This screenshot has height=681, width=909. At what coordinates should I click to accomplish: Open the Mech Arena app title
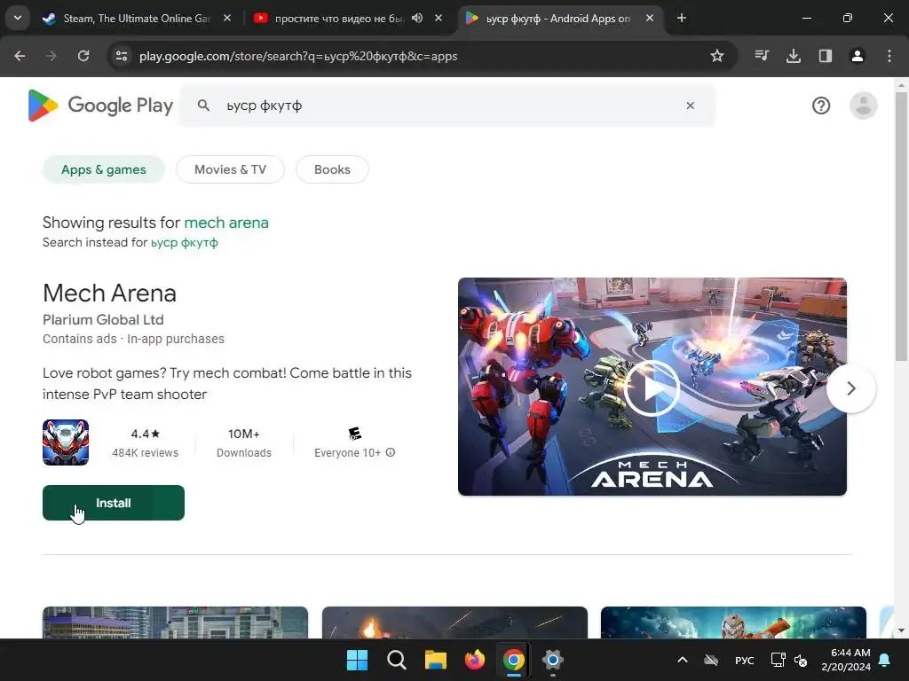(x=109, y=293)
